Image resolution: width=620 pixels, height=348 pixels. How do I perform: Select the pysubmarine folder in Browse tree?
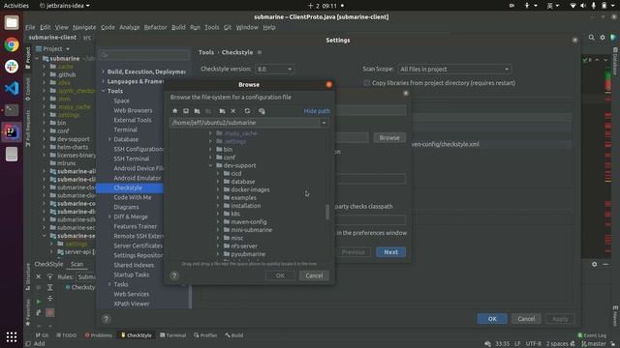point(248,254)
